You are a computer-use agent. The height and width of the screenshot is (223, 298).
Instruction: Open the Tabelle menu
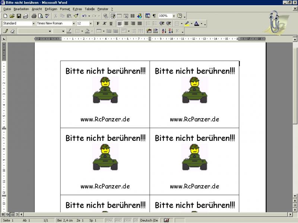(89, 9)
